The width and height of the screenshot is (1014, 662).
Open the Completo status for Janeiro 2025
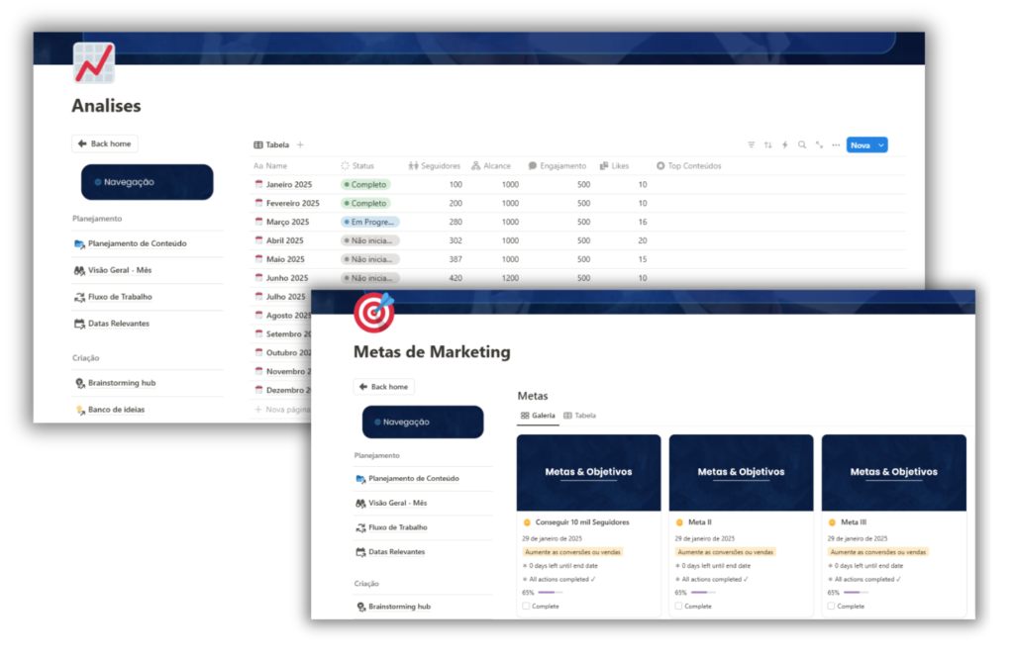[365, 184]
